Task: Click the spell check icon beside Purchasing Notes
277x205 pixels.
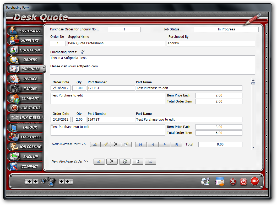Action: (82, 52)
